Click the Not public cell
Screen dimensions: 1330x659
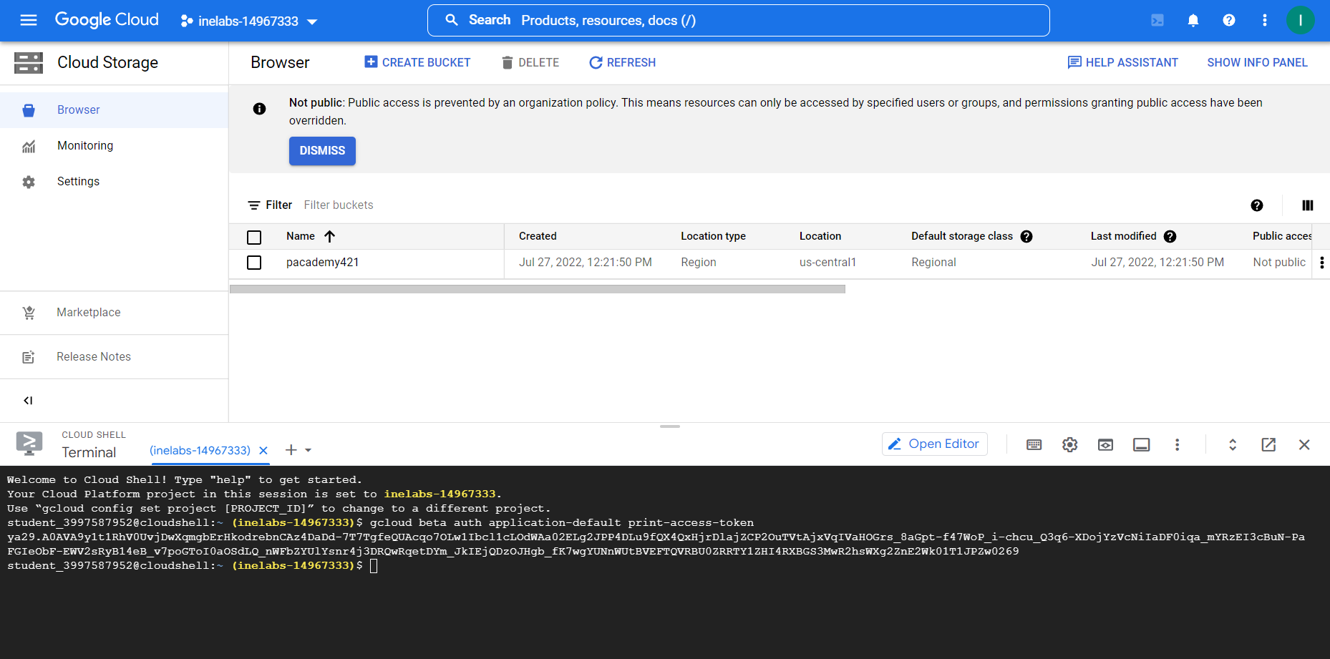(x=1279, y=263)
